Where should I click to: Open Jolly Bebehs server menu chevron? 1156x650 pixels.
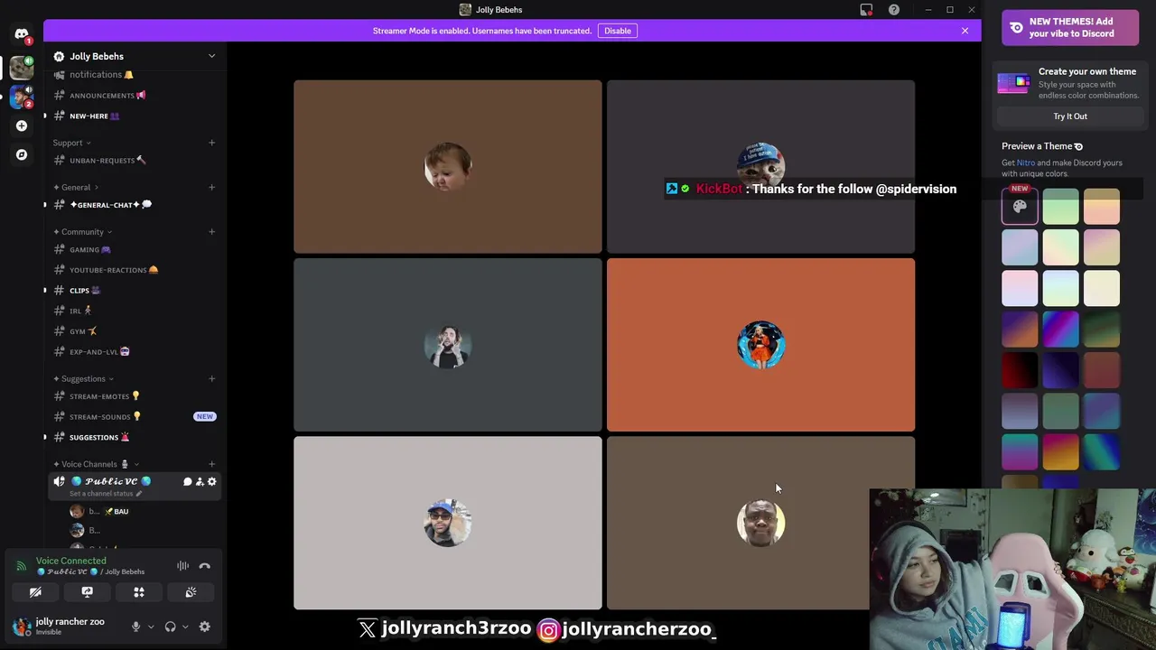(211, 56)
